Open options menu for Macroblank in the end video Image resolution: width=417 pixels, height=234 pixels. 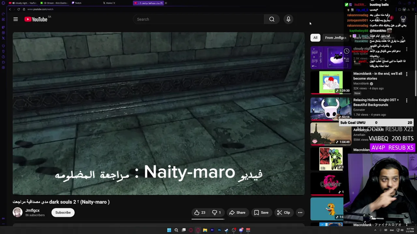tap(407, 74)
